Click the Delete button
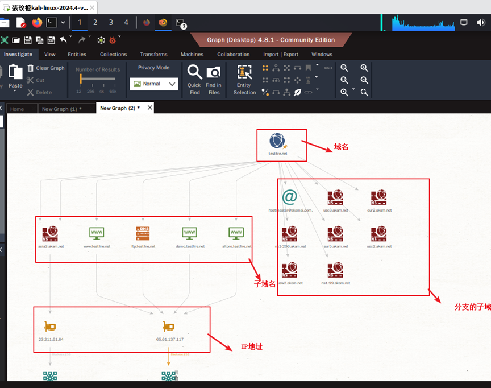This screenshot has width=491, height=388. point(39,93)
